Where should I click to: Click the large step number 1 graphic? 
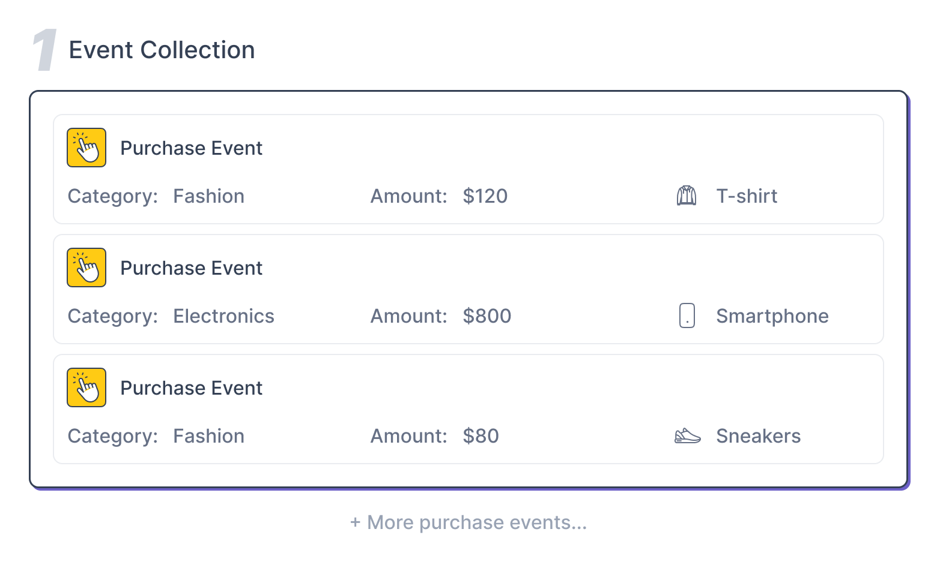pos(45,50)
